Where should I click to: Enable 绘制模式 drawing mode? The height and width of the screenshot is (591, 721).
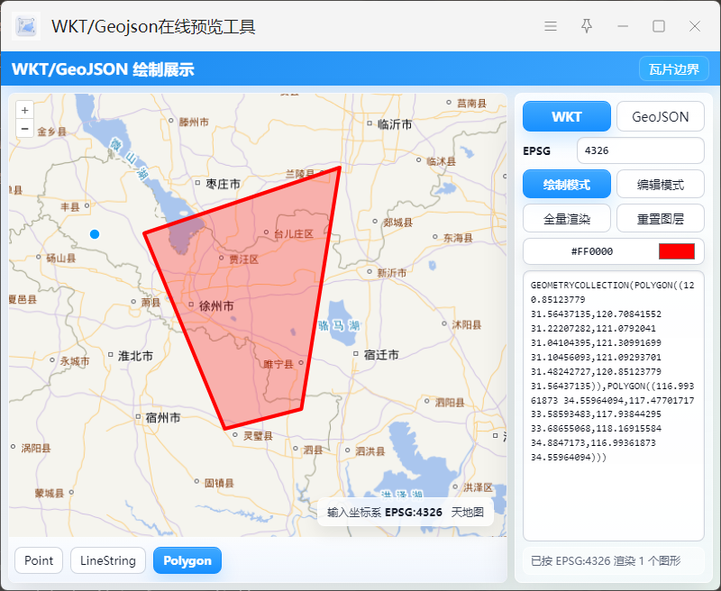click(x=567, y=184)
